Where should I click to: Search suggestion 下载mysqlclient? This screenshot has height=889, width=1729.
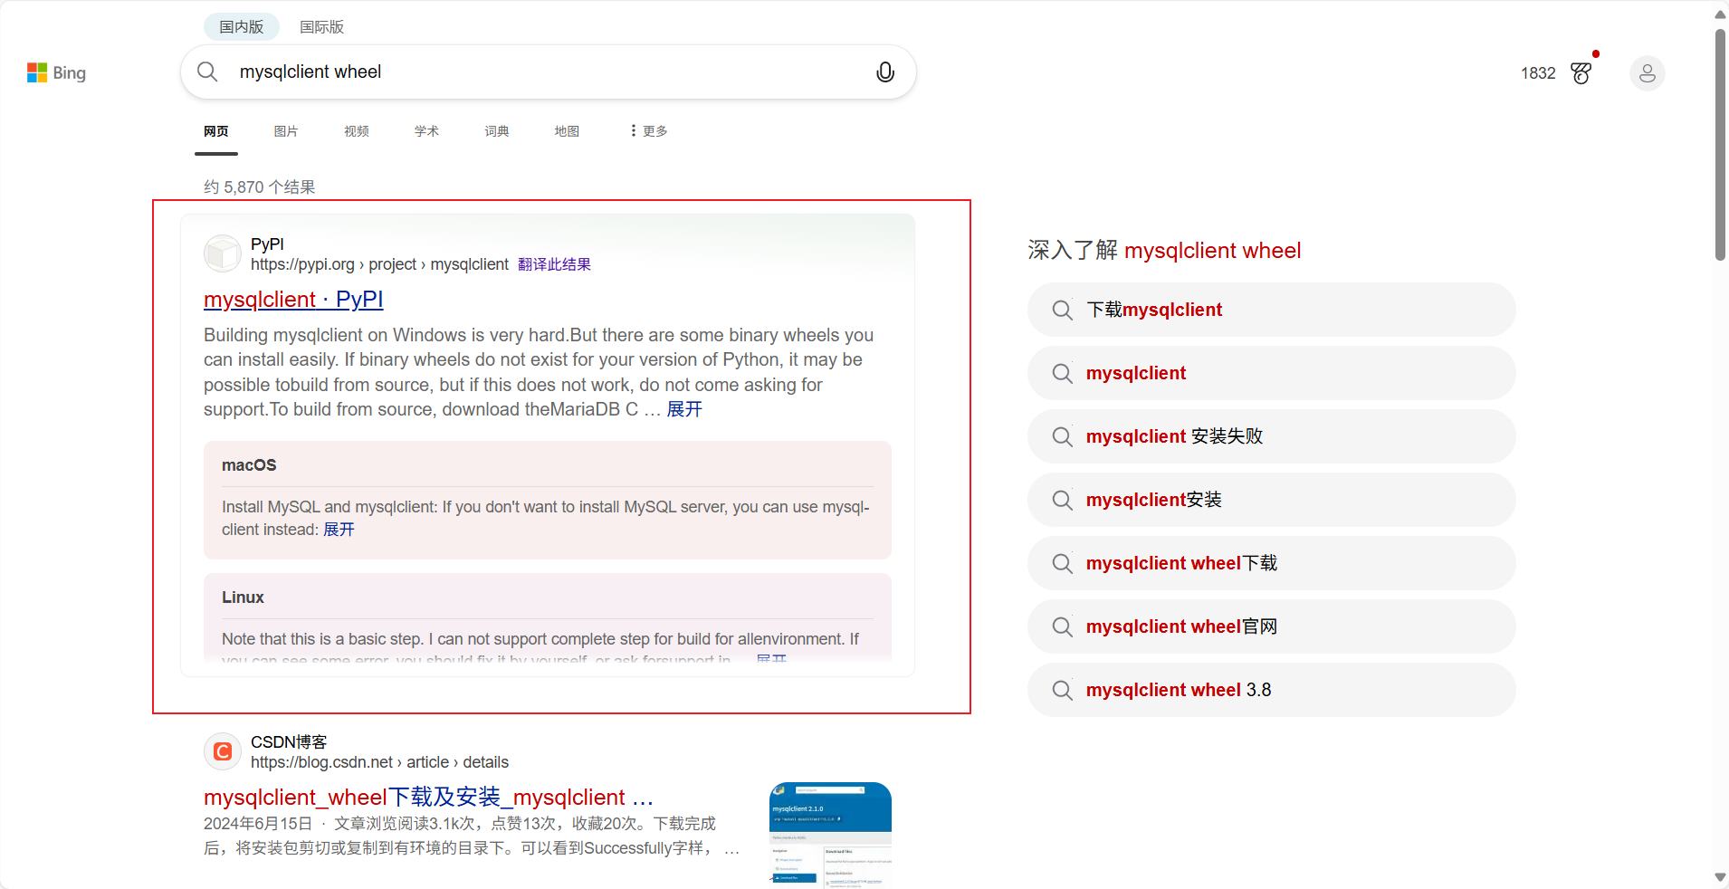tap(1271, 310)
